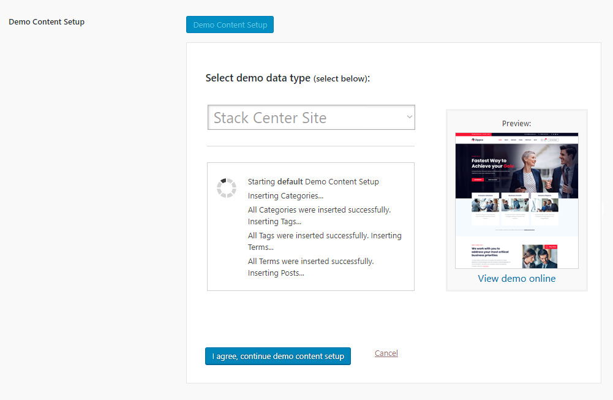
Task: Click the Inserting Posts... log line
Action: pos(276,273)
